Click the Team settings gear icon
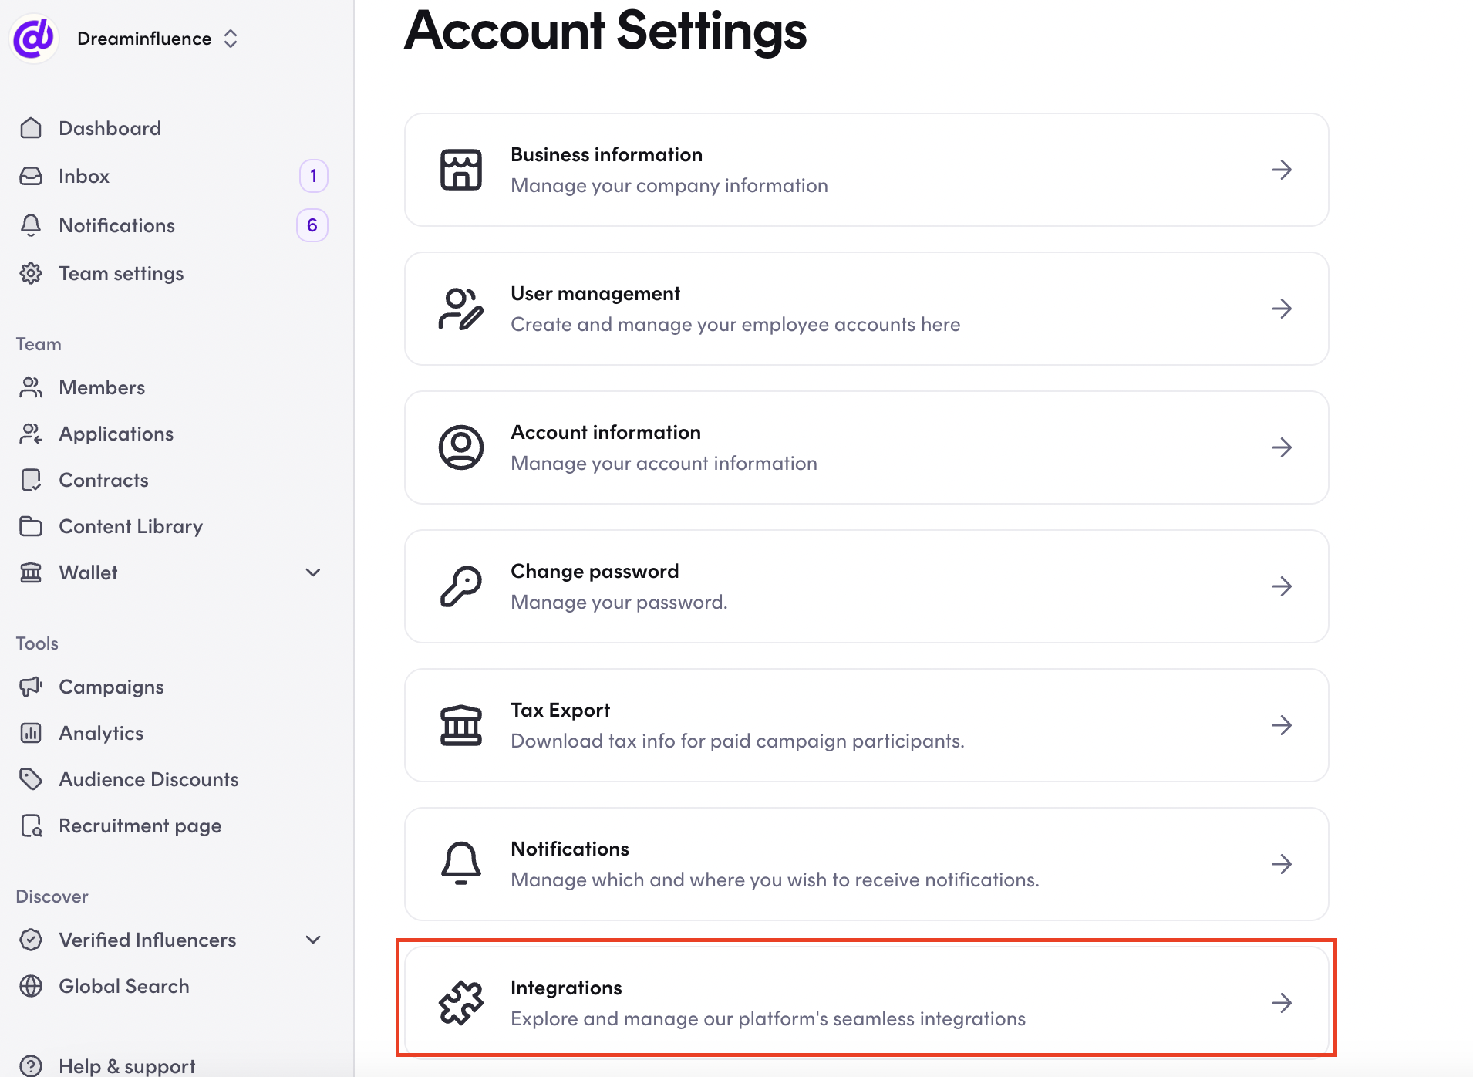This screenshot has height=1077, width=1473. (x=31, y=273)
